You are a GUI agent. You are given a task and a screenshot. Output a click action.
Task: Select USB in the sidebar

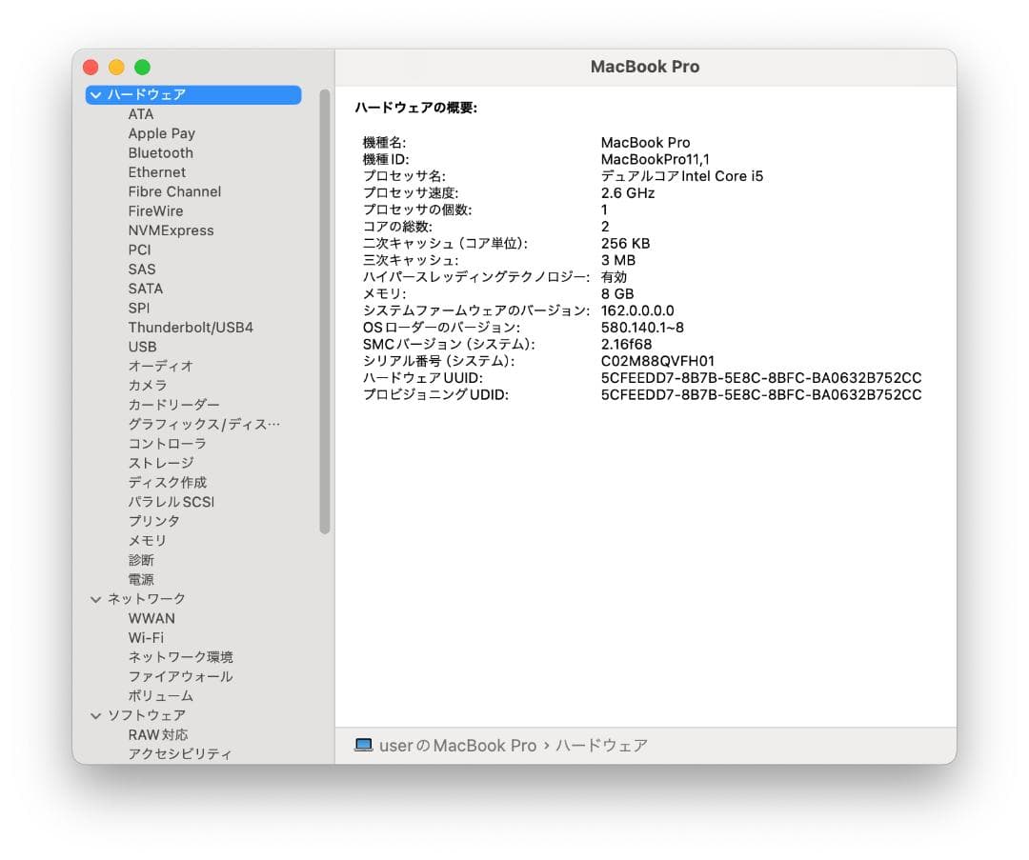tap(142, 347)
